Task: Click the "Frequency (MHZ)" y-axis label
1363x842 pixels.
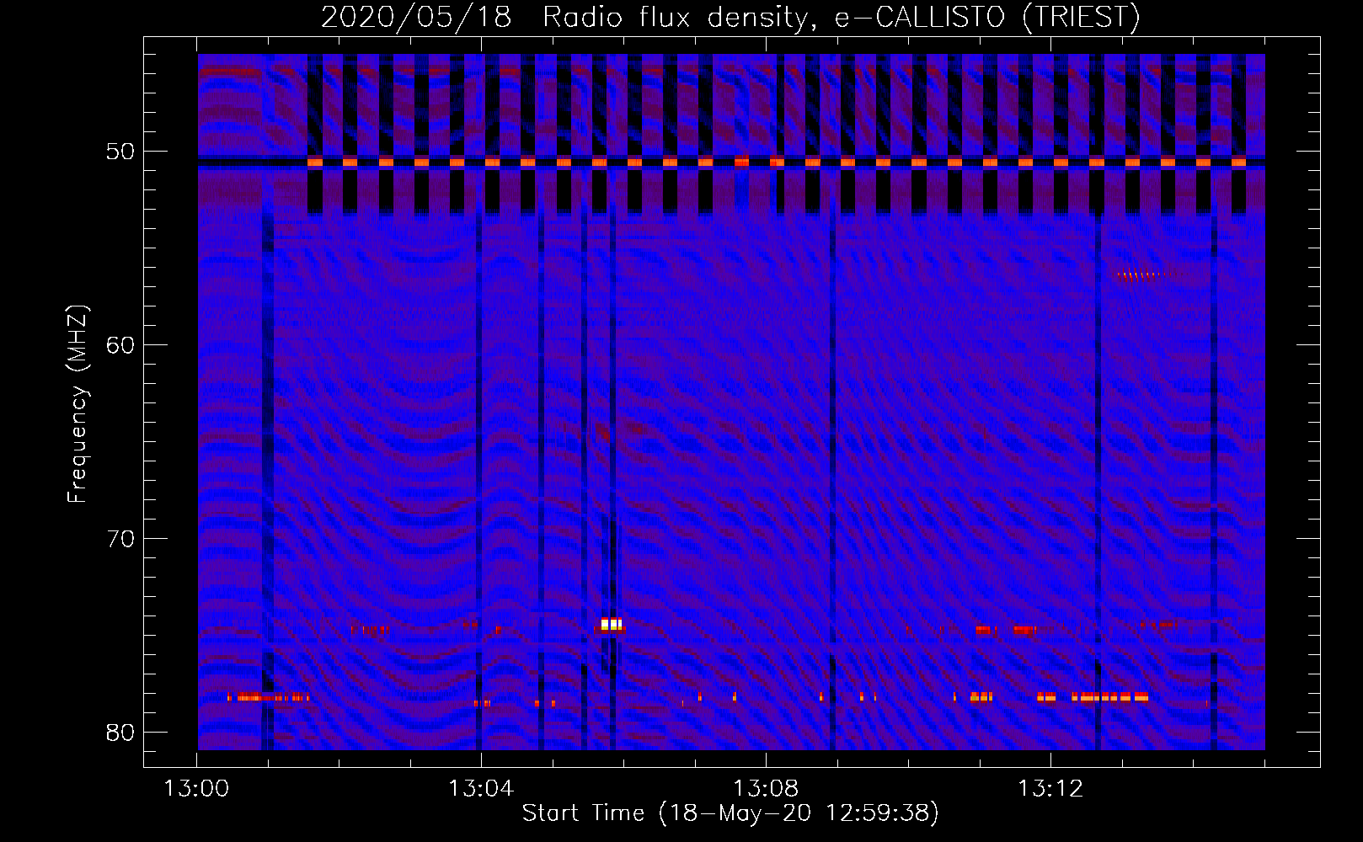Action: click(78, 404)
